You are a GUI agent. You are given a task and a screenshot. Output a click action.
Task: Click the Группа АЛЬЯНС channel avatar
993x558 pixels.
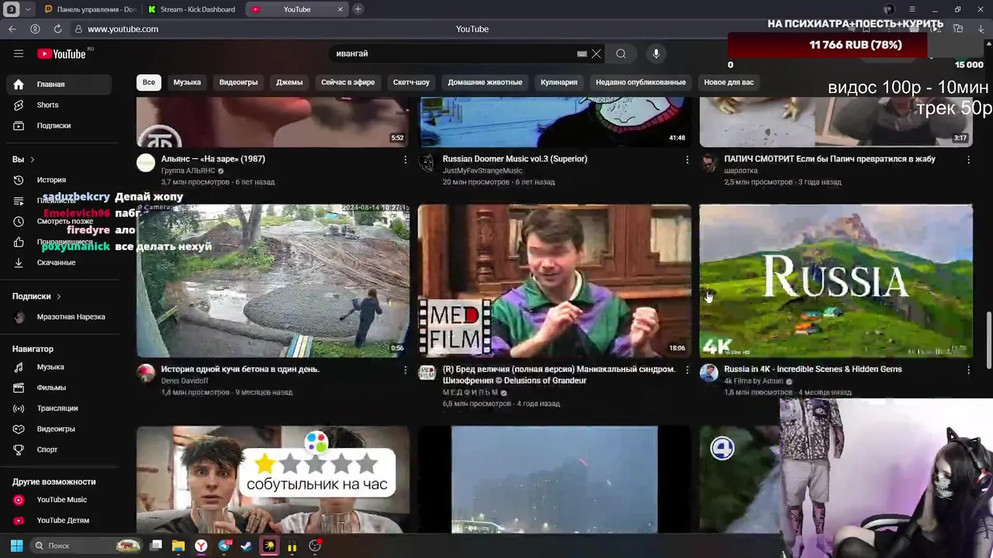tap(146, 163)
